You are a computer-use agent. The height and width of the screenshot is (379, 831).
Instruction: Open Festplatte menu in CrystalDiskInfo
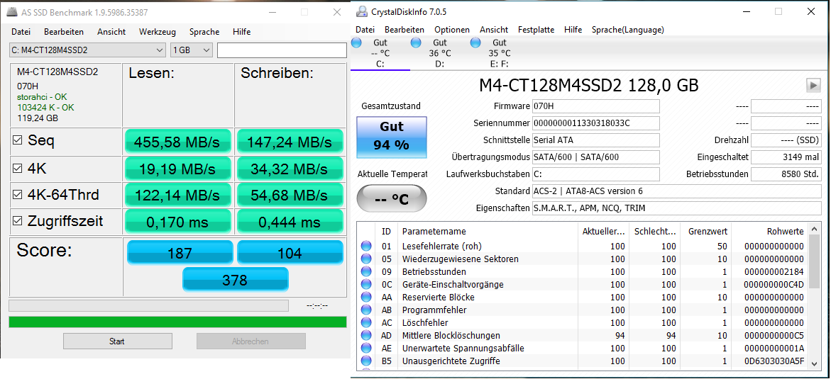point(536,30)
